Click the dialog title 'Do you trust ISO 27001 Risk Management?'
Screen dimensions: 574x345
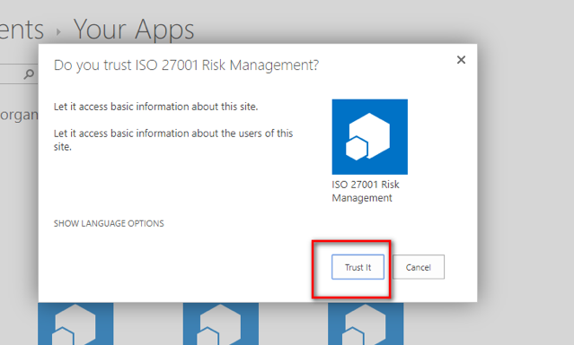click(186, 65)
